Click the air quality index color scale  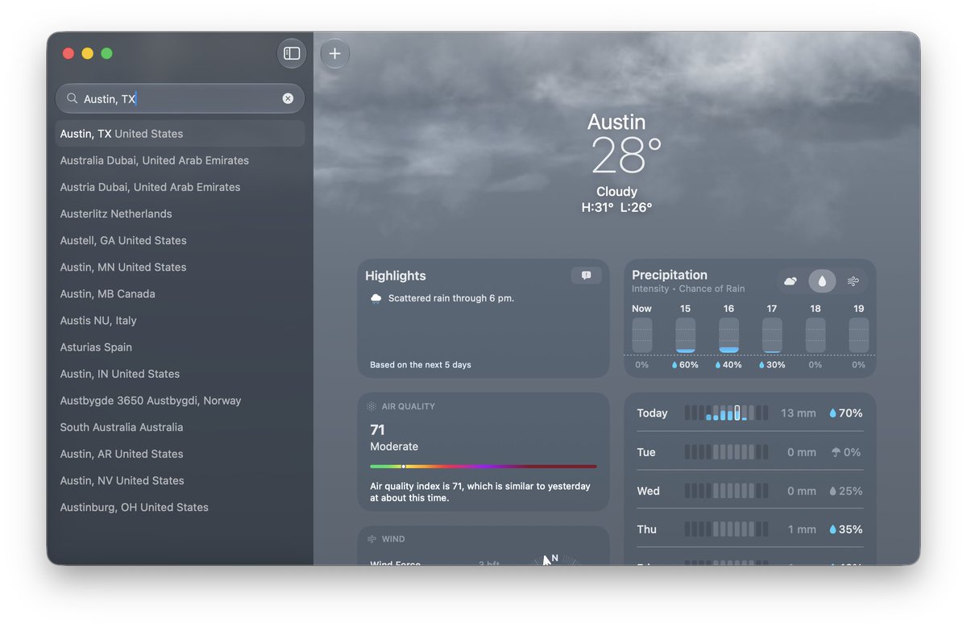483,466
